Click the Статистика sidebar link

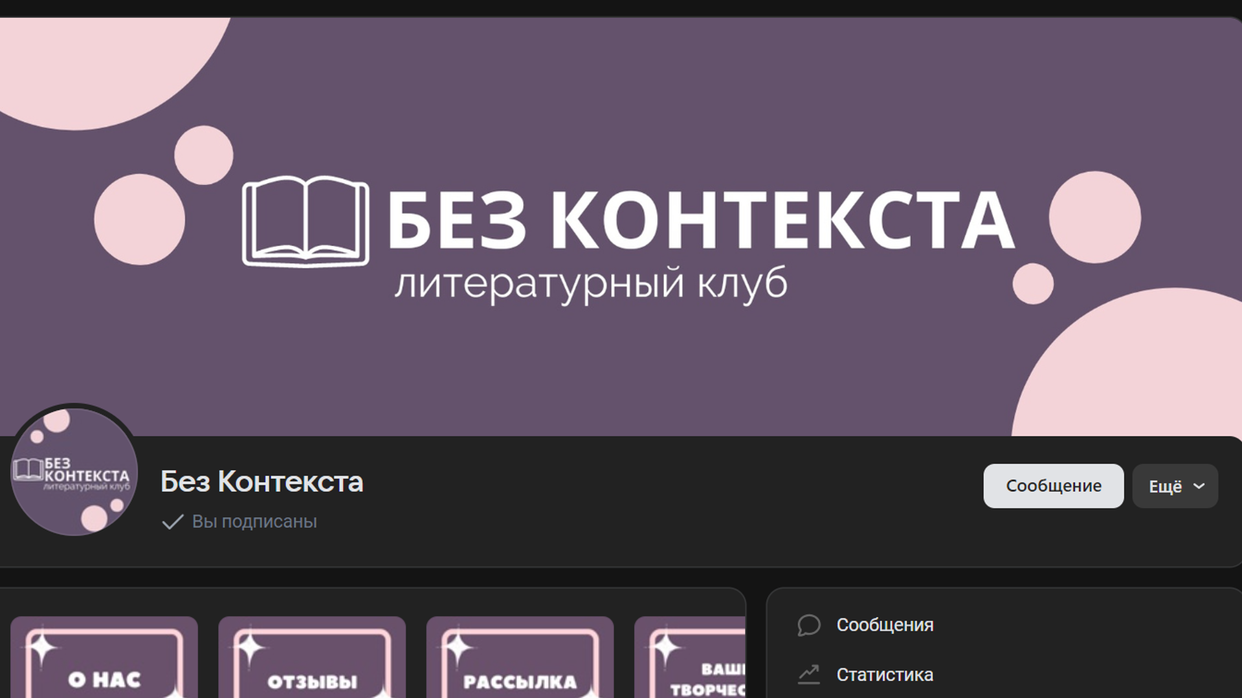(885, 674)
